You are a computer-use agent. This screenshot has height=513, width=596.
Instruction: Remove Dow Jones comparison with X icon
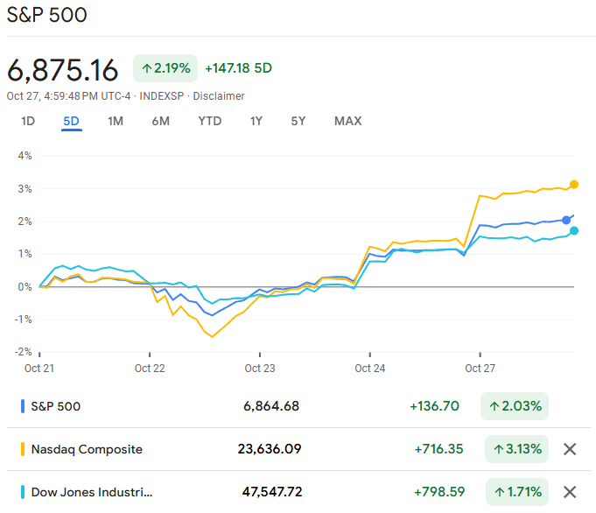[569, 492]
